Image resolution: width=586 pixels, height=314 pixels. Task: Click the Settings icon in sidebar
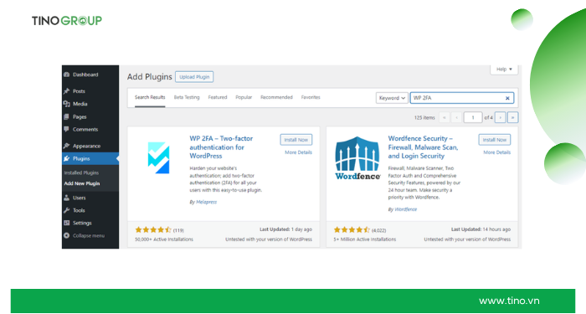66,224
